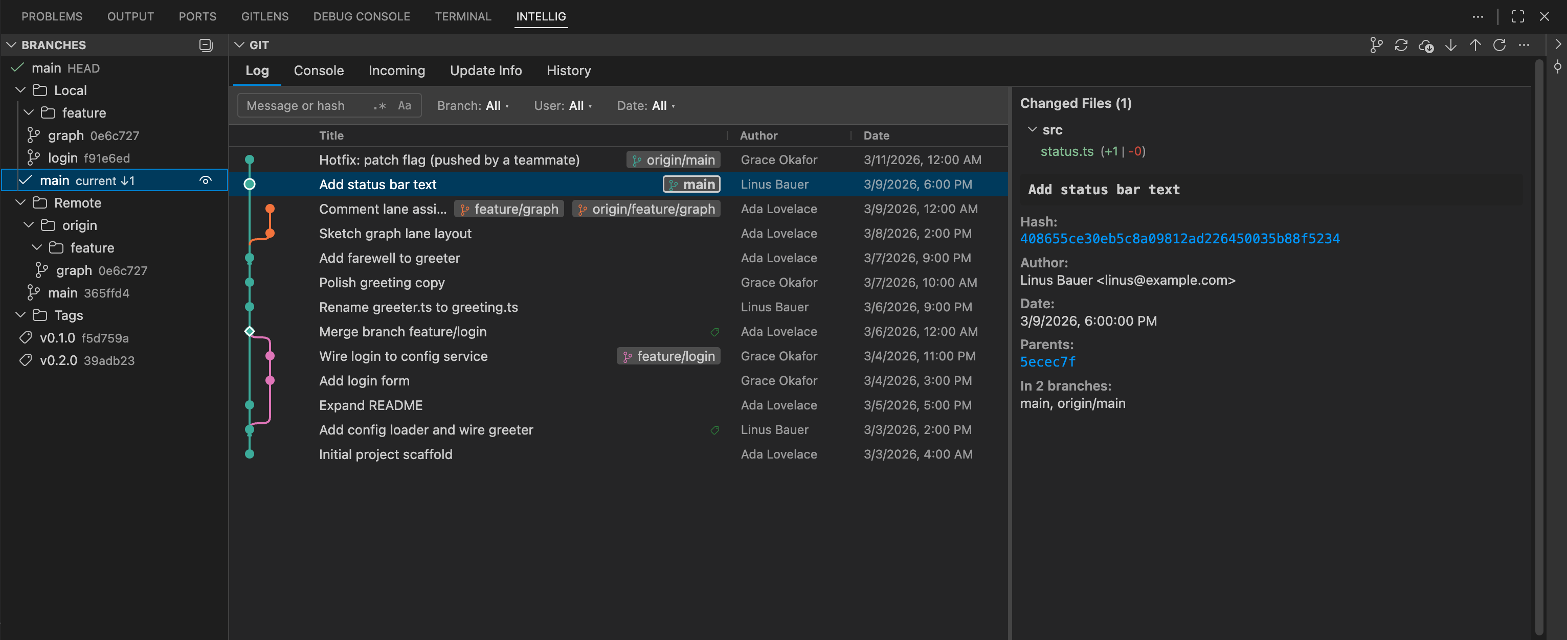Collapse the Local folder
Viewport: 1567px width, 640px height.
tap(20, 90)
